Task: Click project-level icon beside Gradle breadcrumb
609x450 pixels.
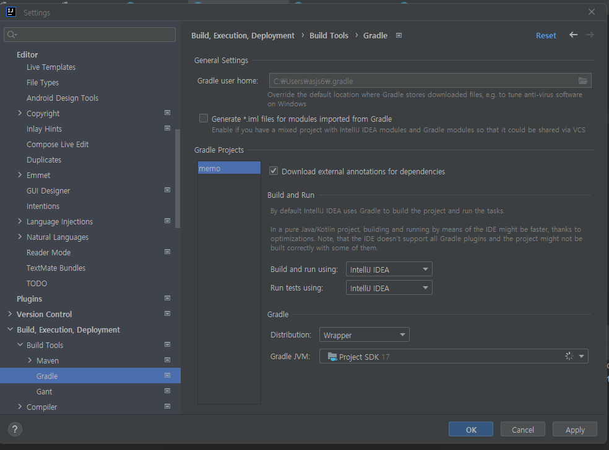Action: [399, 35]
